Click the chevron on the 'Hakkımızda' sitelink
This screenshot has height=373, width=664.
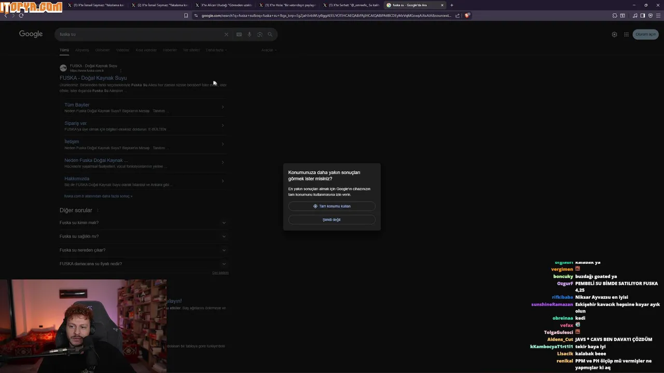pos(223,181)
